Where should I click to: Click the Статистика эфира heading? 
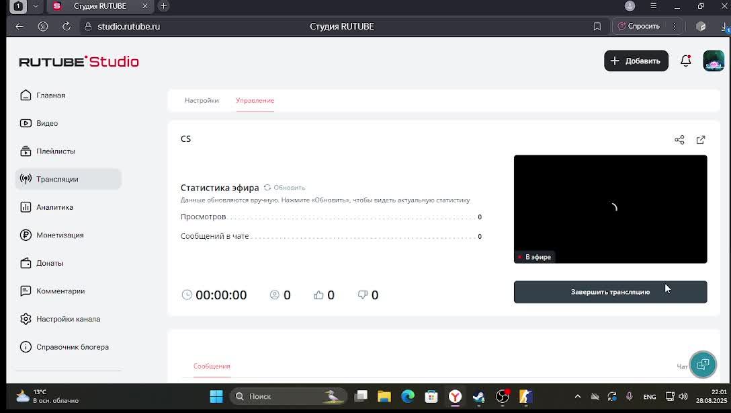[220, 188]
